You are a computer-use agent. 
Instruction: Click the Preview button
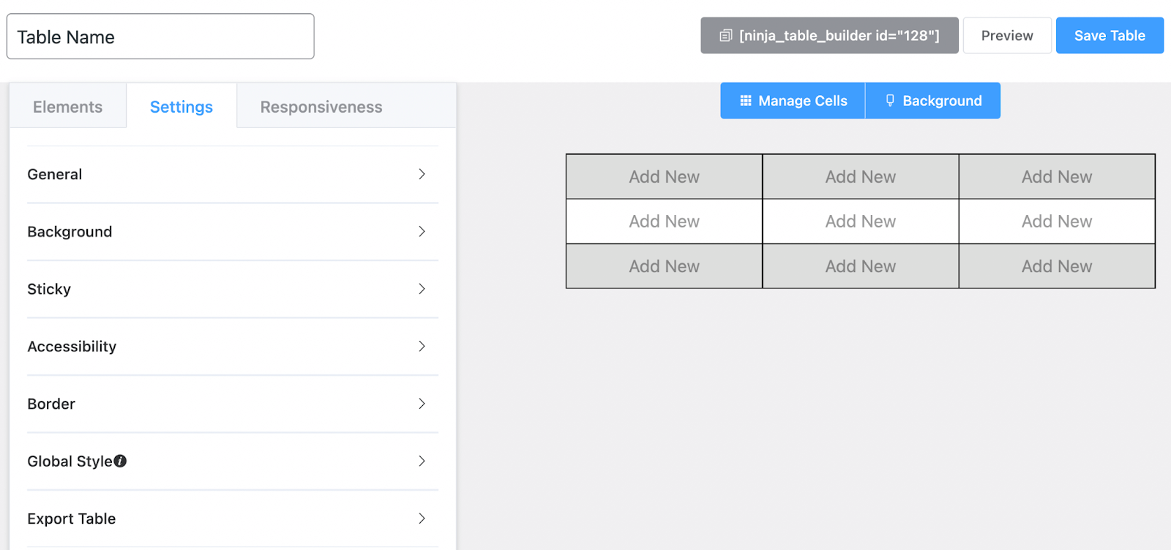point(1007,36)
